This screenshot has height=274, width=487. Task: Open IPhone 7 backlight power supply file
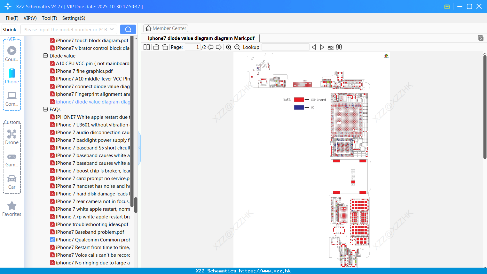pyautogui.click(x=90, y=140)
